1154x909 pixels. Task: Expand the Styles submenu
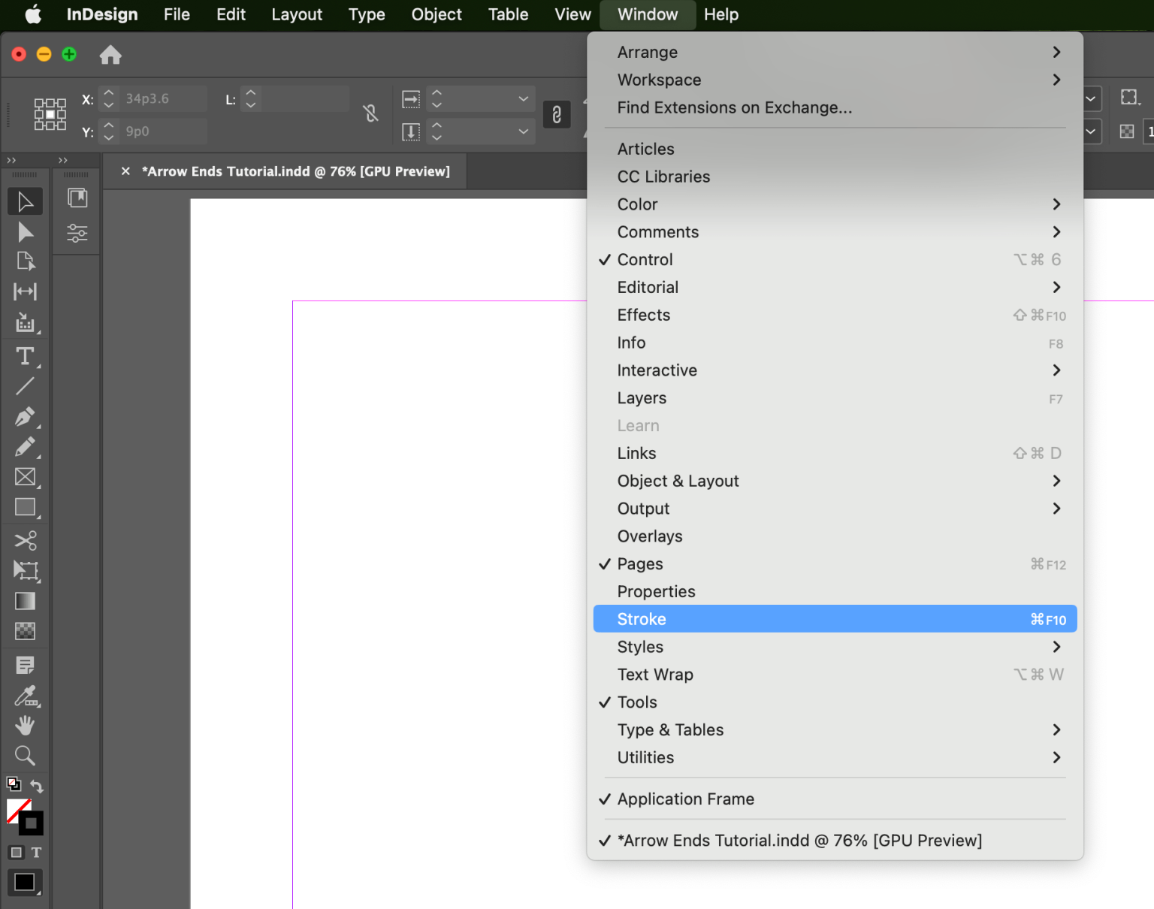639,647
